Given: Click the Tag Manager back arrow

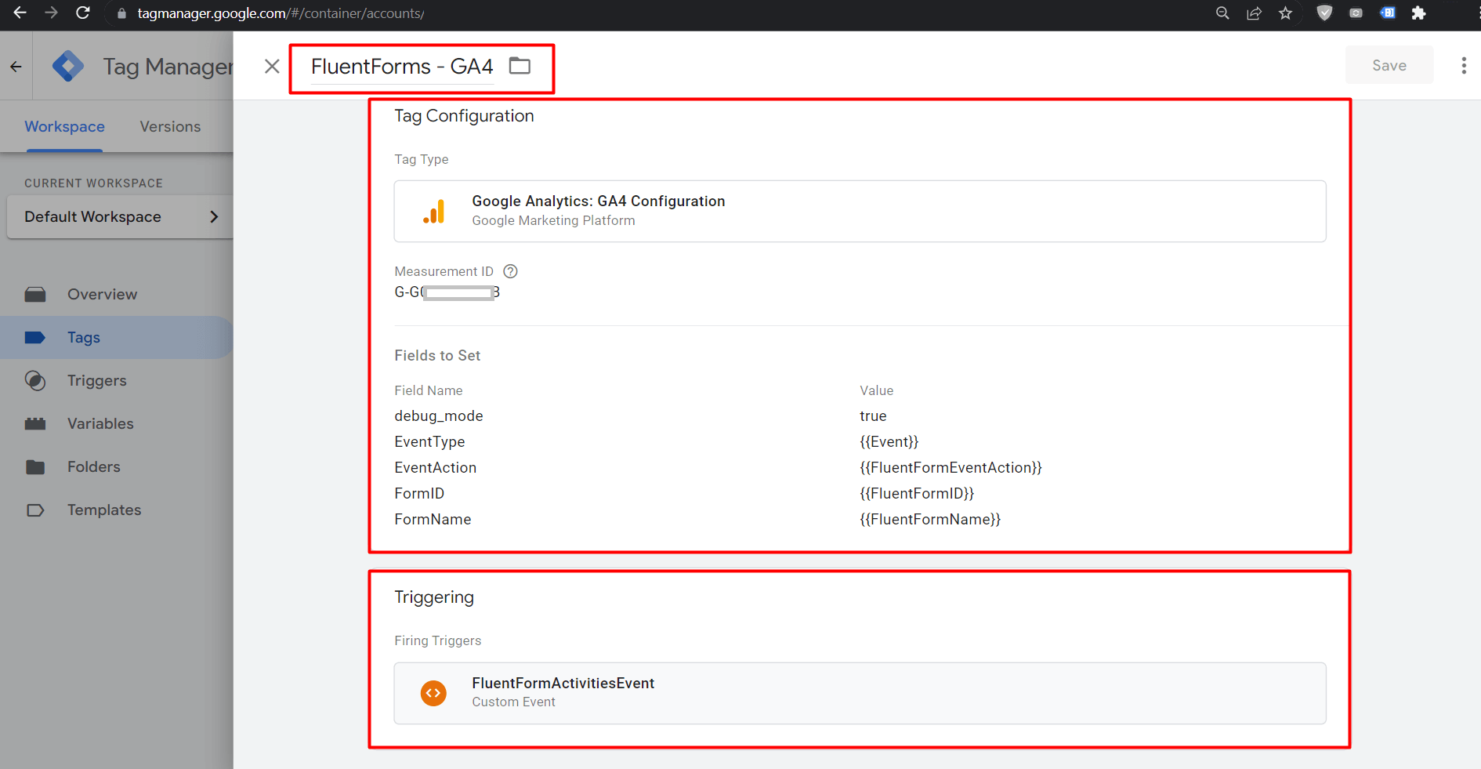Looking at the screenshot, I should [x=16, y=67].
